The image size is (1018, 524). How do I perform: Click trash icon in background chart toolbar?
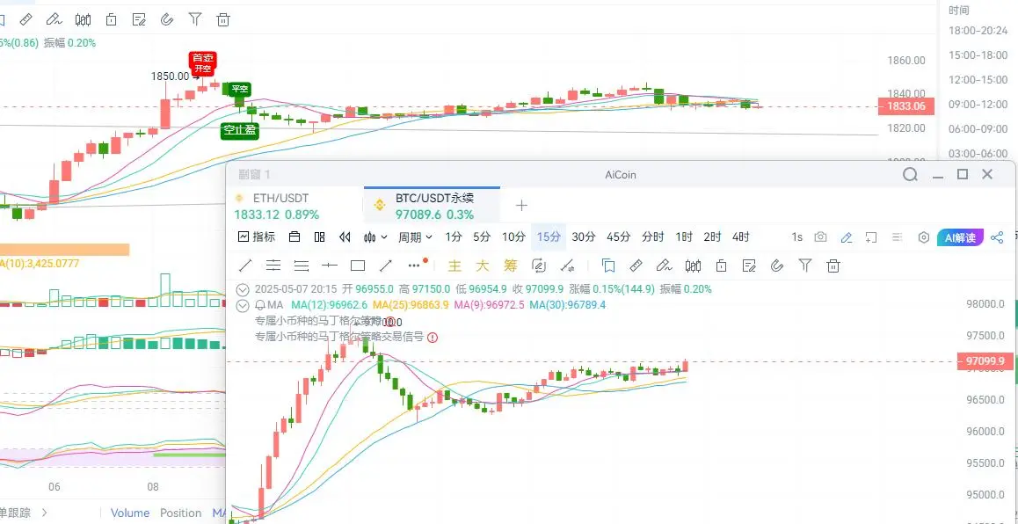[223, 19]
